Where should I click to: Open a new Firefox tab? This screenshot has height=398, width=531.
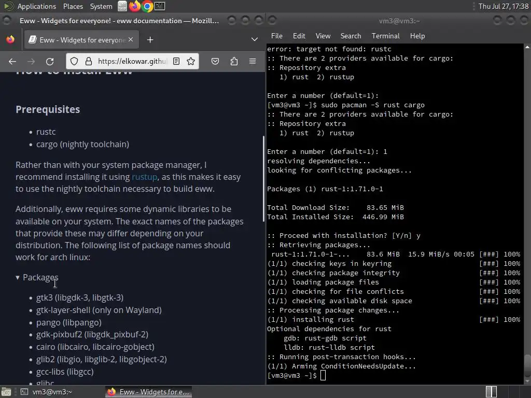(150, 40)
